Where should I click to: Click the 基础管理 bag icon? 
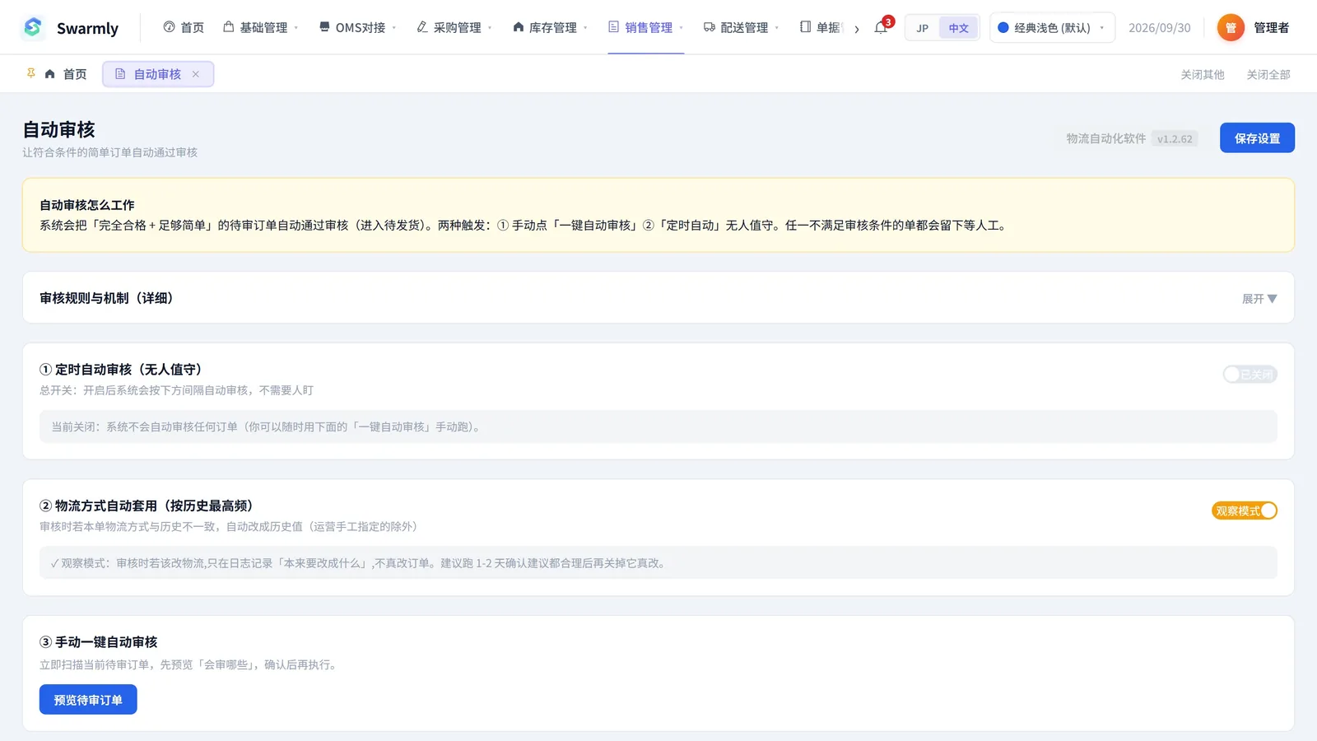(x=229, y=27)
